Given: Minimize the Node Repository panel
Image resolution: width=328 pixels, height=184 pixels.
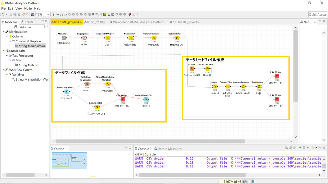Looking at the screenshot, I should [43, 21].
